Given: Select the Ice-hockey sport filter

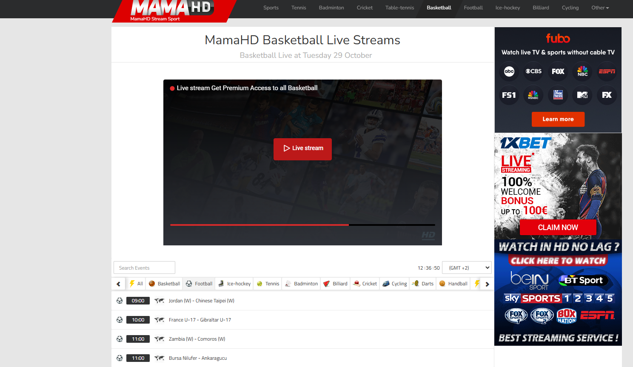Looking at the screenshot, I should point(234,284).
